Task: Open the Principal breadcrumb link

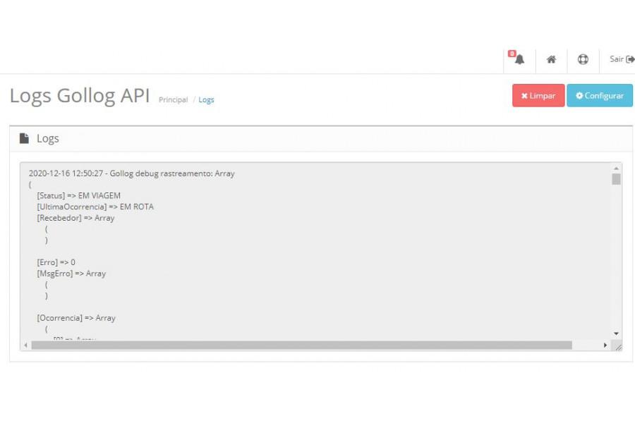Action: pos(173,99)
